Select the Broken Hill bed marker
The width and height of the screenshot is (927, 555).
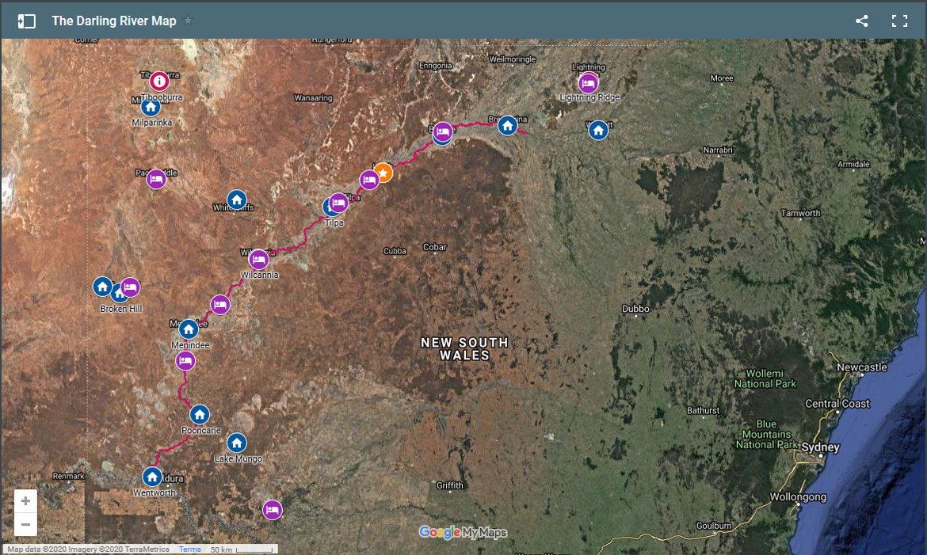tap(130, 287)
